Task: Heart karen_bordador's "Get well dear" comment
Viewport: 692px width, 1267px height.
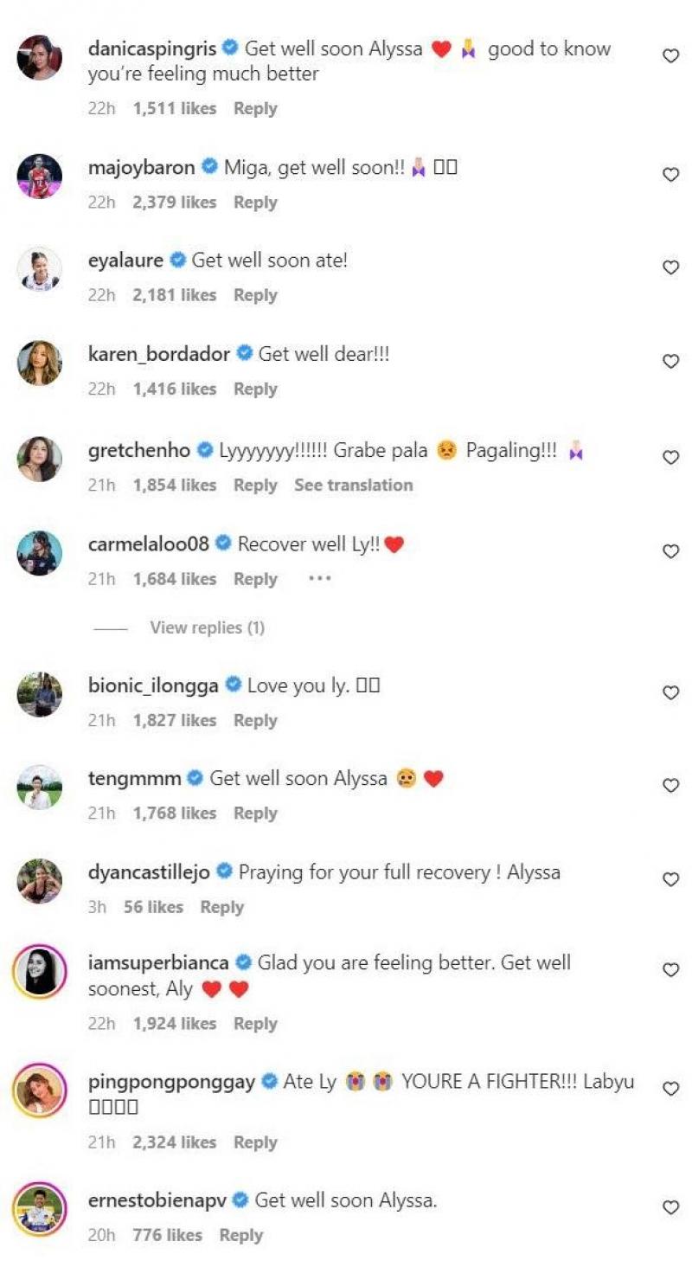Action: point(670,362)
